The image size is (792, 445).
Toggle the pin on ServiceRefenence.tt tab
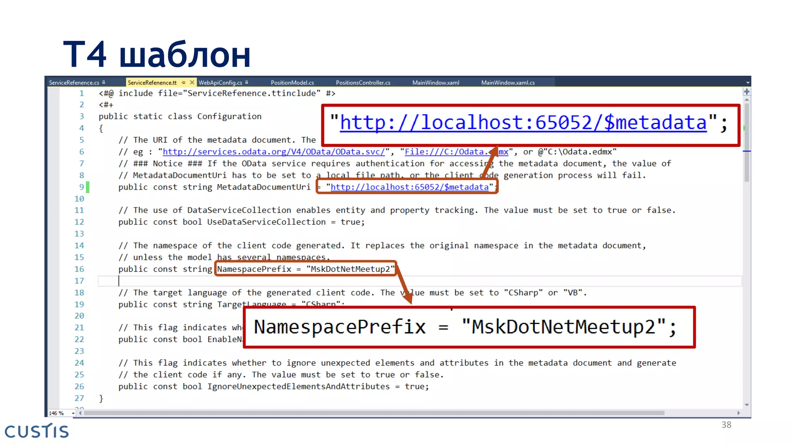pos(183,83)
